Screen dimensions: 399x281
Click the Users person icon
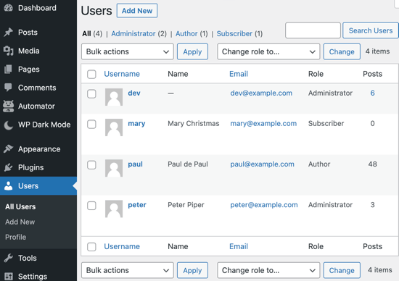9,185
